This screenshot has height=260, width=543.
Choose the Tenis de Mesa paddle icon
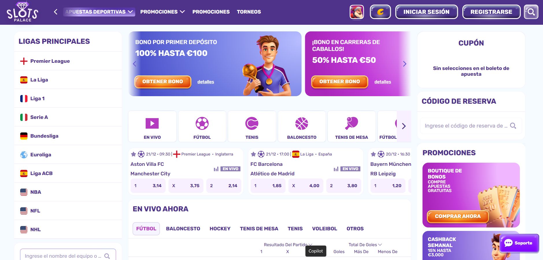[x=351, y=123]
